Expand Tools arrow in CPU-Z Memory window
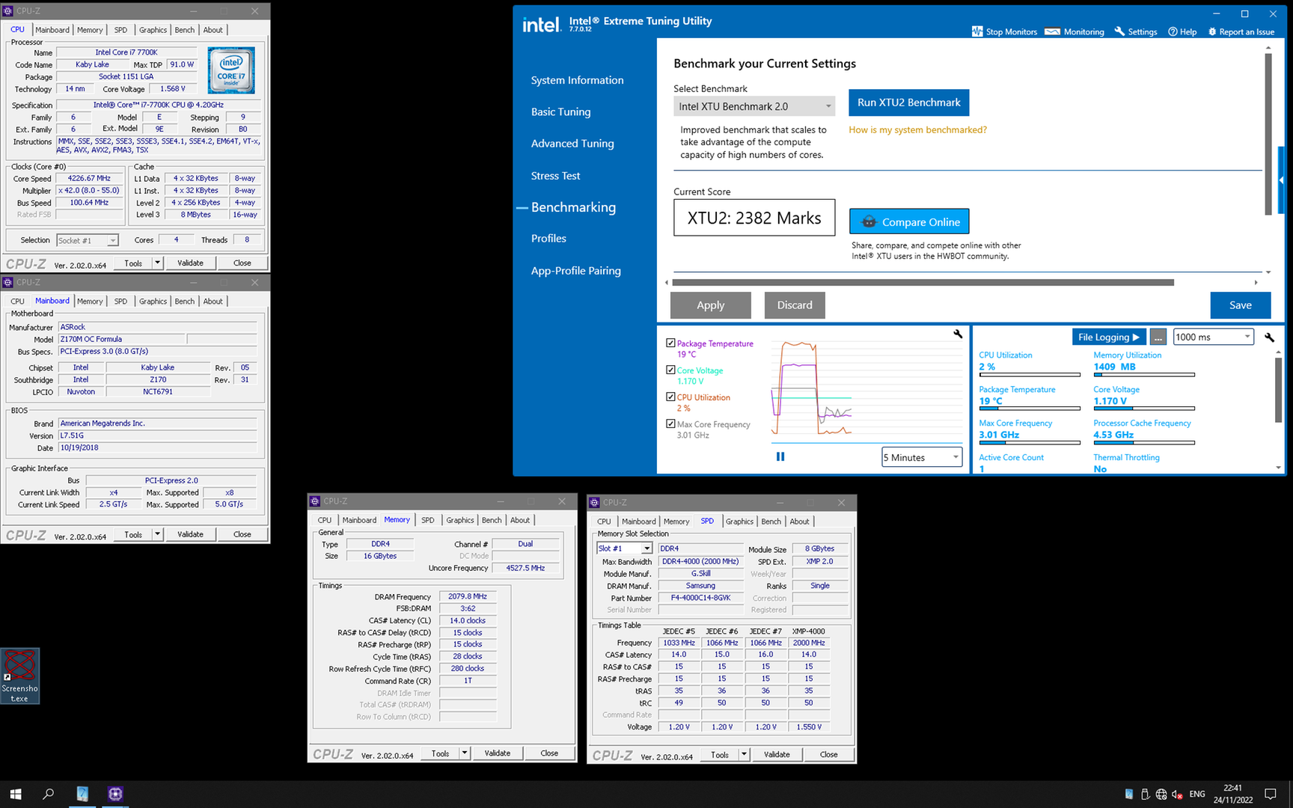Screen dimensions: 1293x808 tap(465, 753)
